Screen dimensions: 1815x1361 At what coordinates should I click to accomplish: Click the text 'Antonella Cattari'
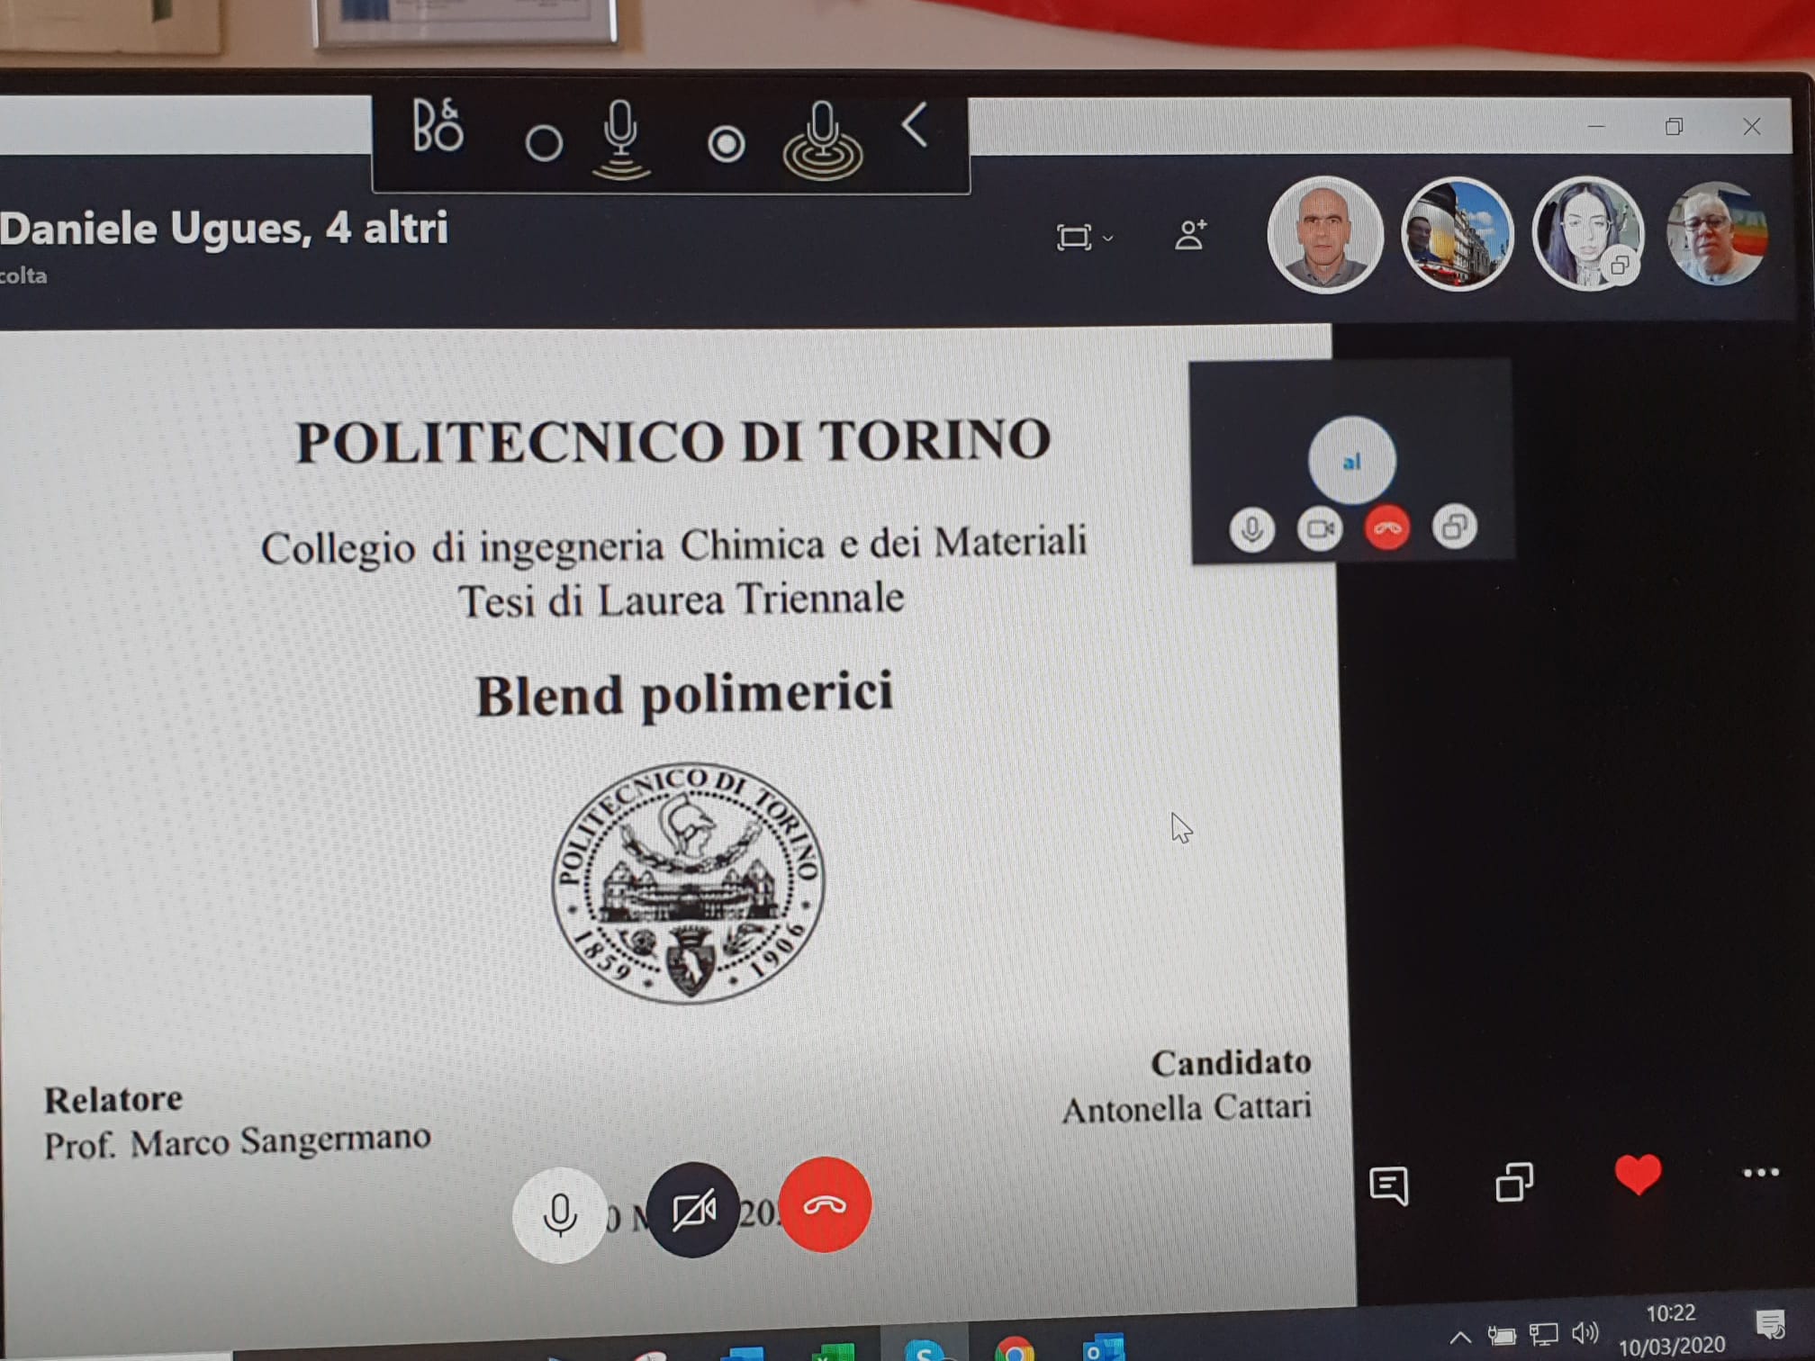tap(1187, 1108)
